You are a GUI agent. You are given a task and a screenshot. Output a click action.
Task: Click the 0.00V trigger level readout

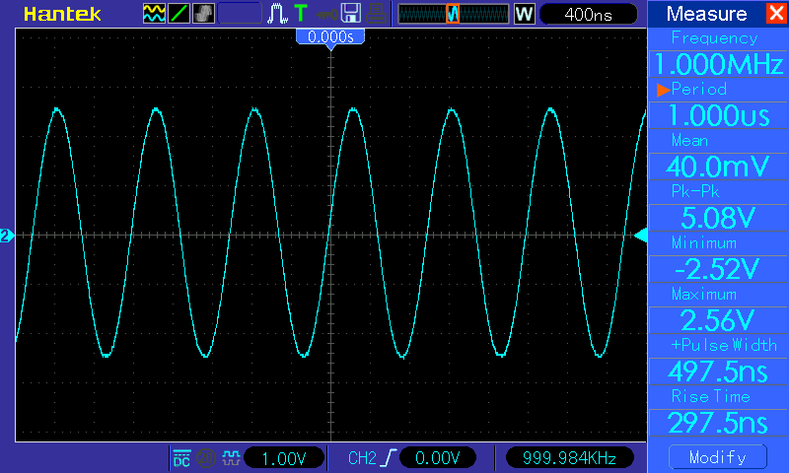pyautogui.click(x=437, y=458)
